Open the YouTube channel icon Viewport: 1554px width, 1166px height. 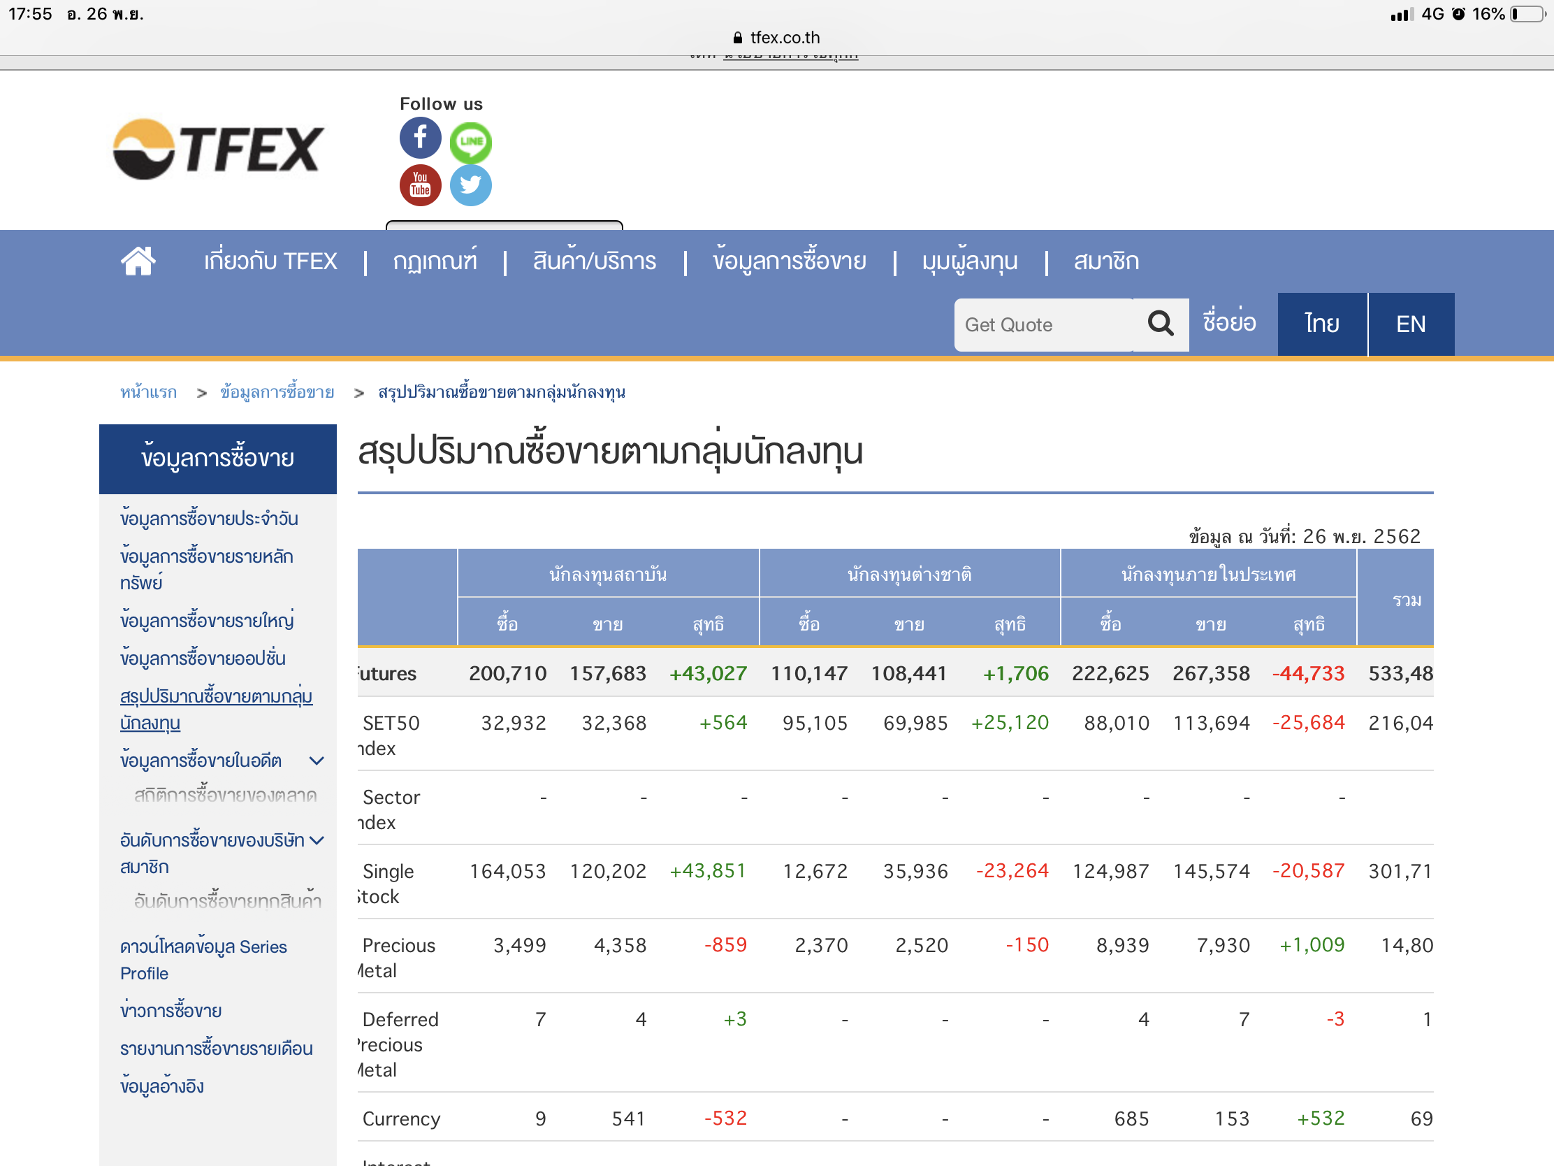(x=420, y=185)
